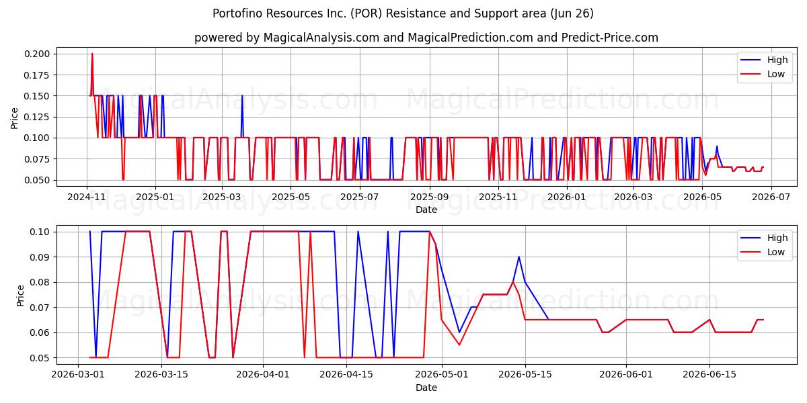Click the 0.09 tick label on the bottom chart
The image size is (807, 403).
[41, 257]
